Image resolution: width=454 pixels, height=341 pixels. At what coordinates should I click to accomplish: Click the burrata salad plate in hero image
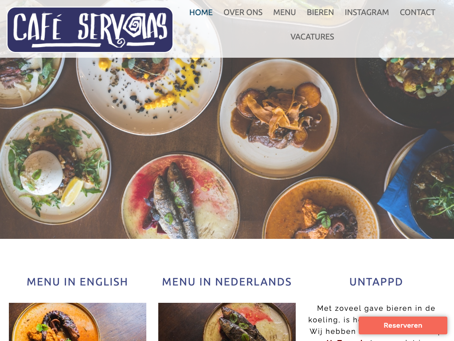coord(55,166)
